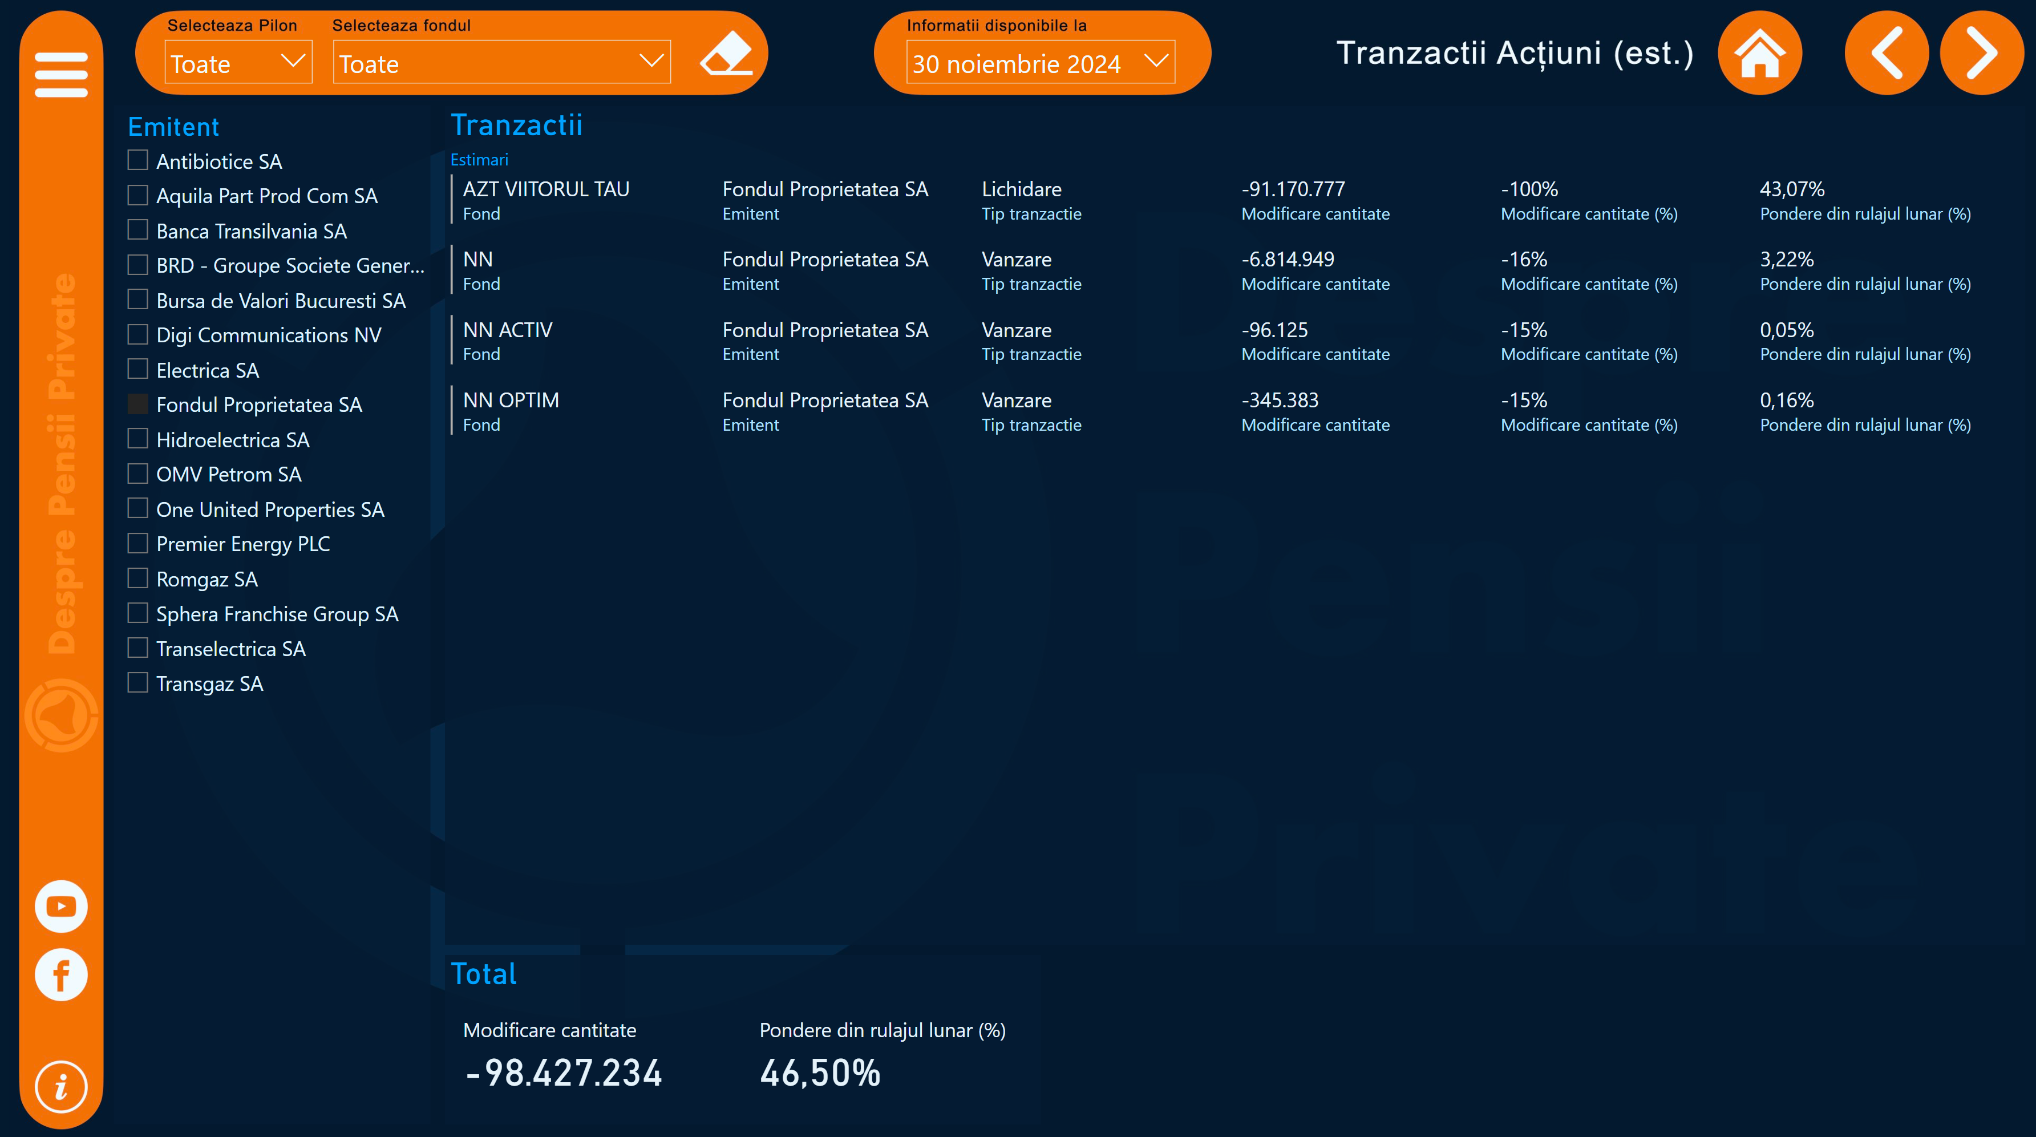Click the -16% quantity change value

(1523, 260)
